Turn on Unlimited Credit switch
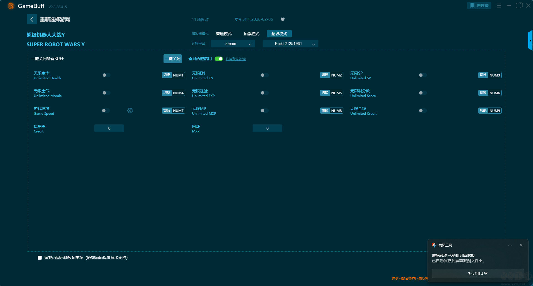The width and height of the screenshot is (533, 286). pos(423,111)
